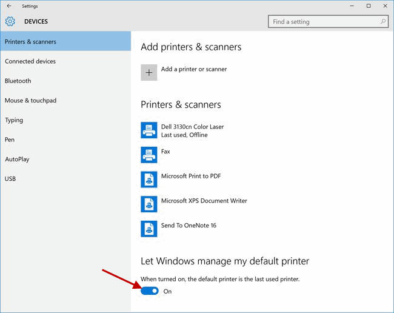The image size is (394, 313).
Task: Click the Send To OneNote 16 icon
Action: click(149, 228)
